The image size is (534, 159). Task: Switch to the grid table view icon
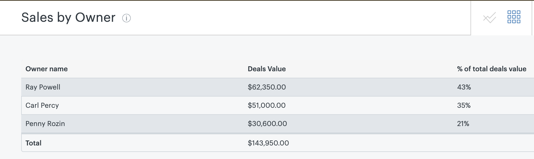(x=514, y=17)
